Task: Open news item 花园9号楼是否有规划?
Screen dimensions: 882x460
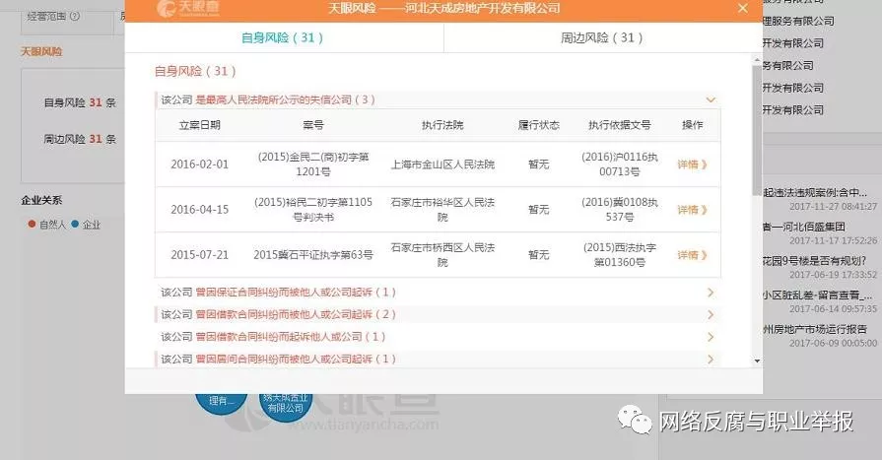Action: click(x=815, y=261)
